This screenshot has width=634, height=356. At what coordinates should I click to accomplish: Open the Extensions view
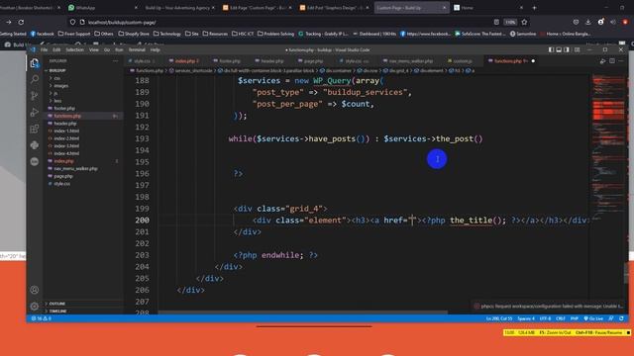click(x=35, y=129)
